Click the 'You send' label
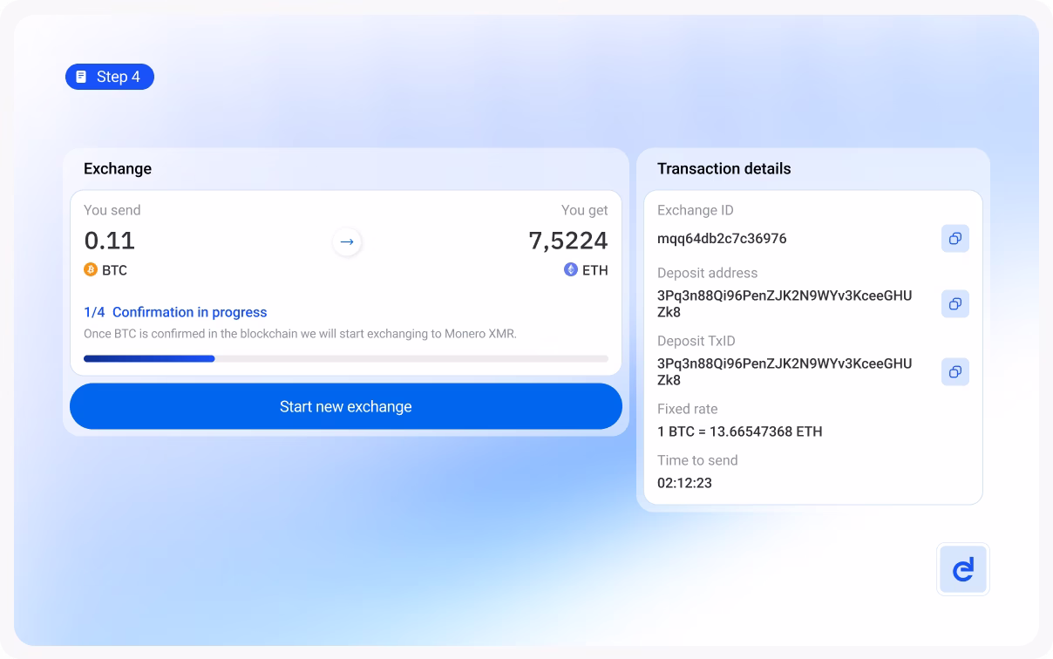Image resolution: width=1053 pixels, height=659 pixels. pyautogui.click(x=112, y=210)
